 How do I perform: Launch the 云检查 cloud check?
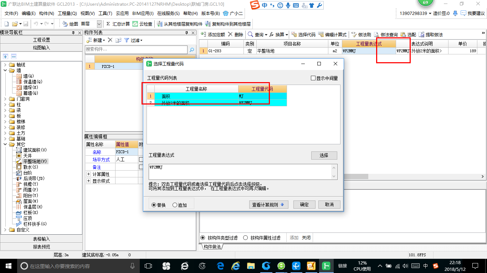[x=142, y=24]
